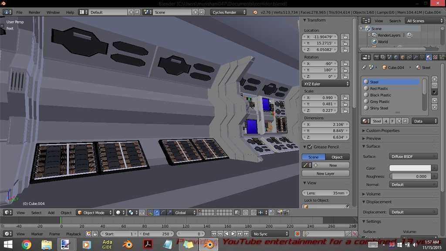Add a new material slot with plus
This screenshot has width=446, height=251.
coord(434,79)
